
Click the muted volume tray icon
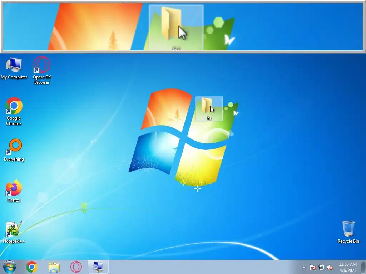point(330,267)
